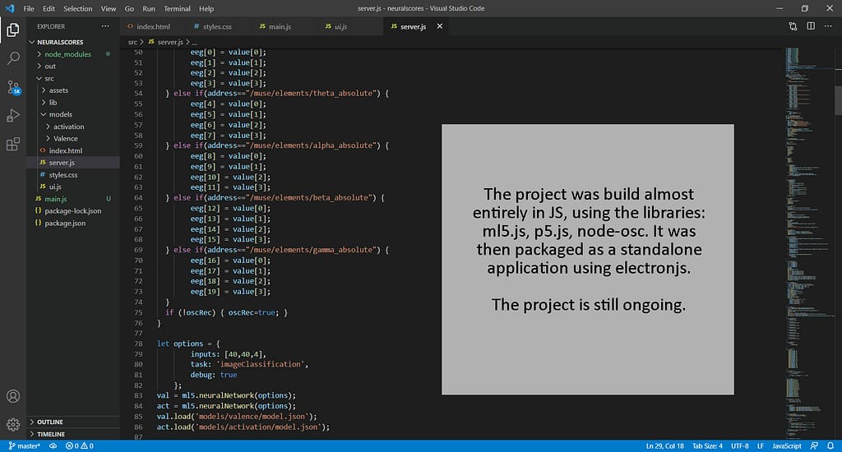Expand the node_modules folder
The image size is (842, 452).
click(x=67, y=54)
